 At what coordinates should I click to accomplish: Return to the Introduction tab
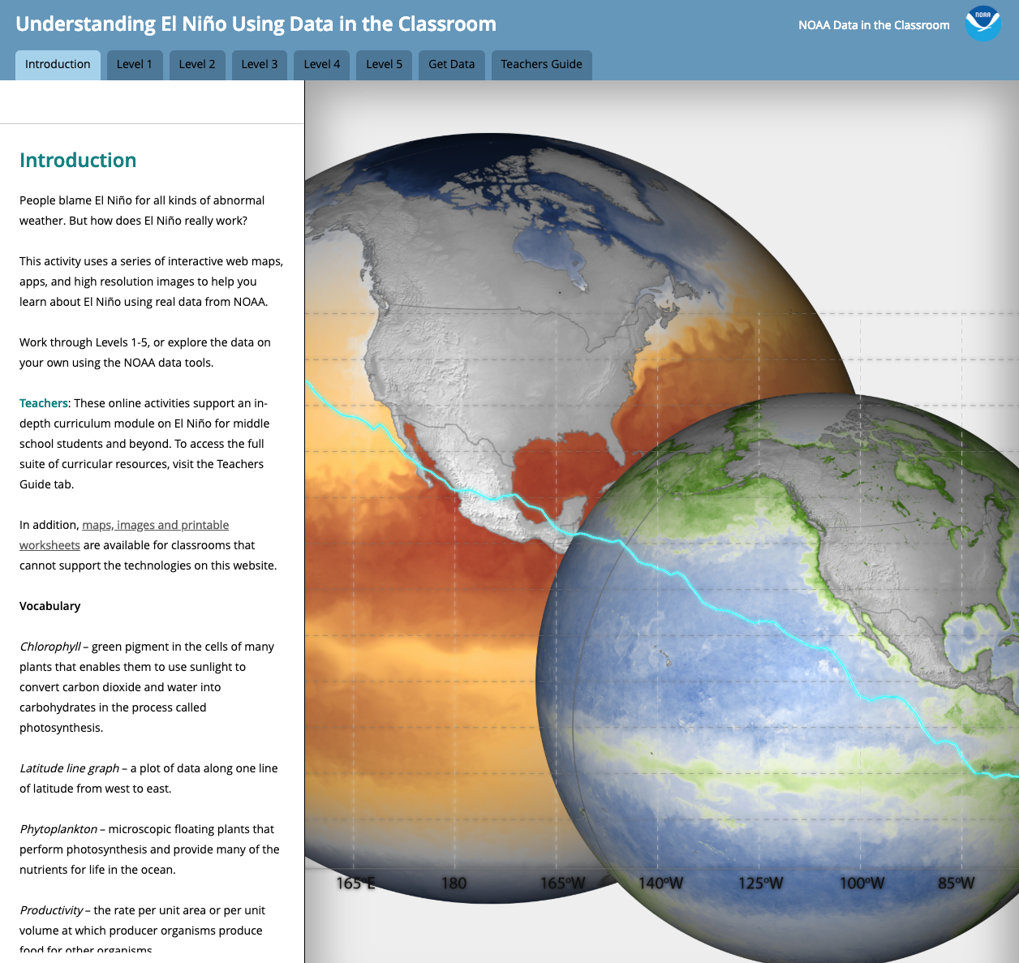pyautogui.click(x=57, y=64)
